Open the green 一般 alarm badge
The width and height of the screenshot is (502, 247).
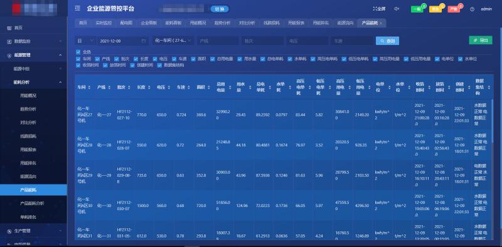417,9
